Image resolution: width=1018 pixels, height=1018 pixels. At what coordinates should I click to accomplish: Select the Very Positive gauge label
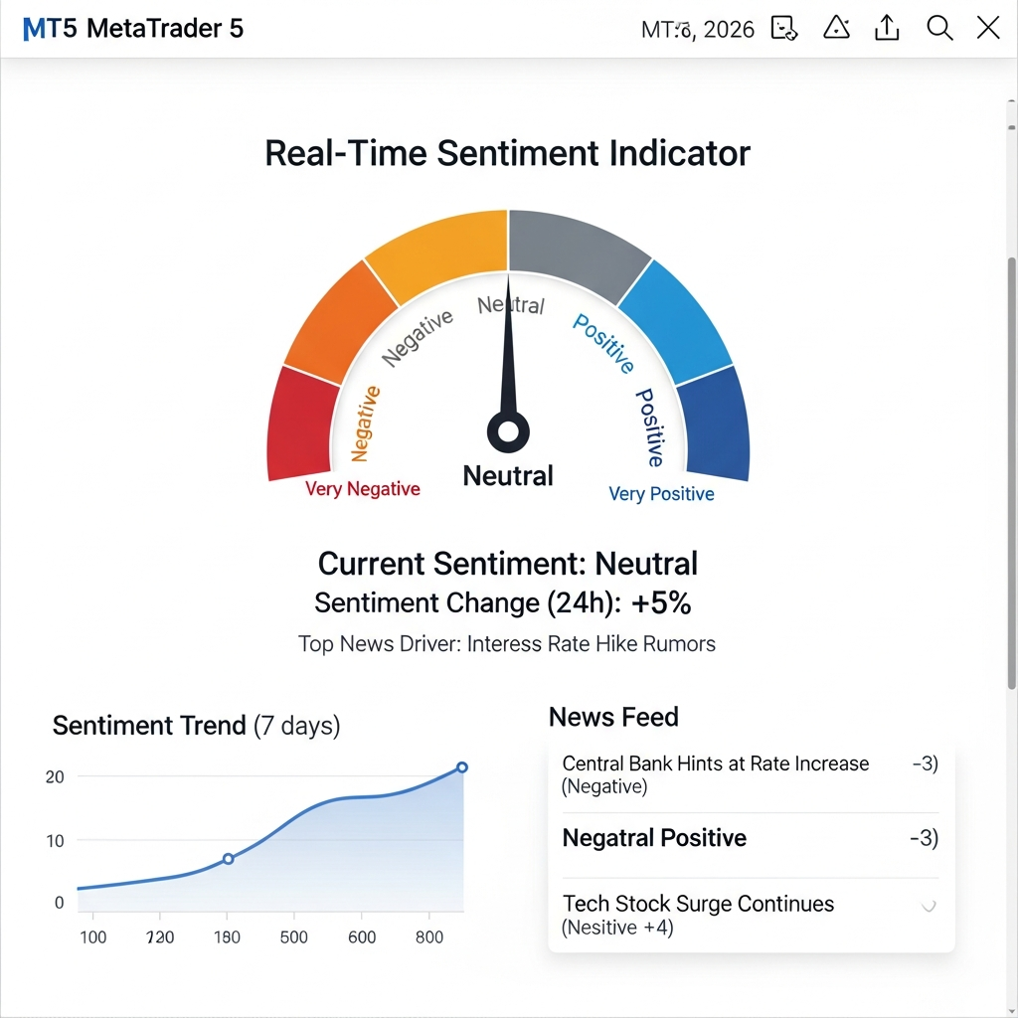[661, 493]
